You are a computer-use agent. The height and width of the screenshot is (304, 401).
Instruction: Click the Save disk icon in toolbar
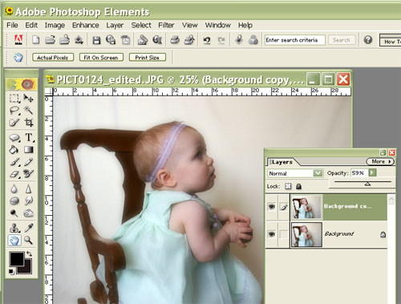(x=96, y=40)
